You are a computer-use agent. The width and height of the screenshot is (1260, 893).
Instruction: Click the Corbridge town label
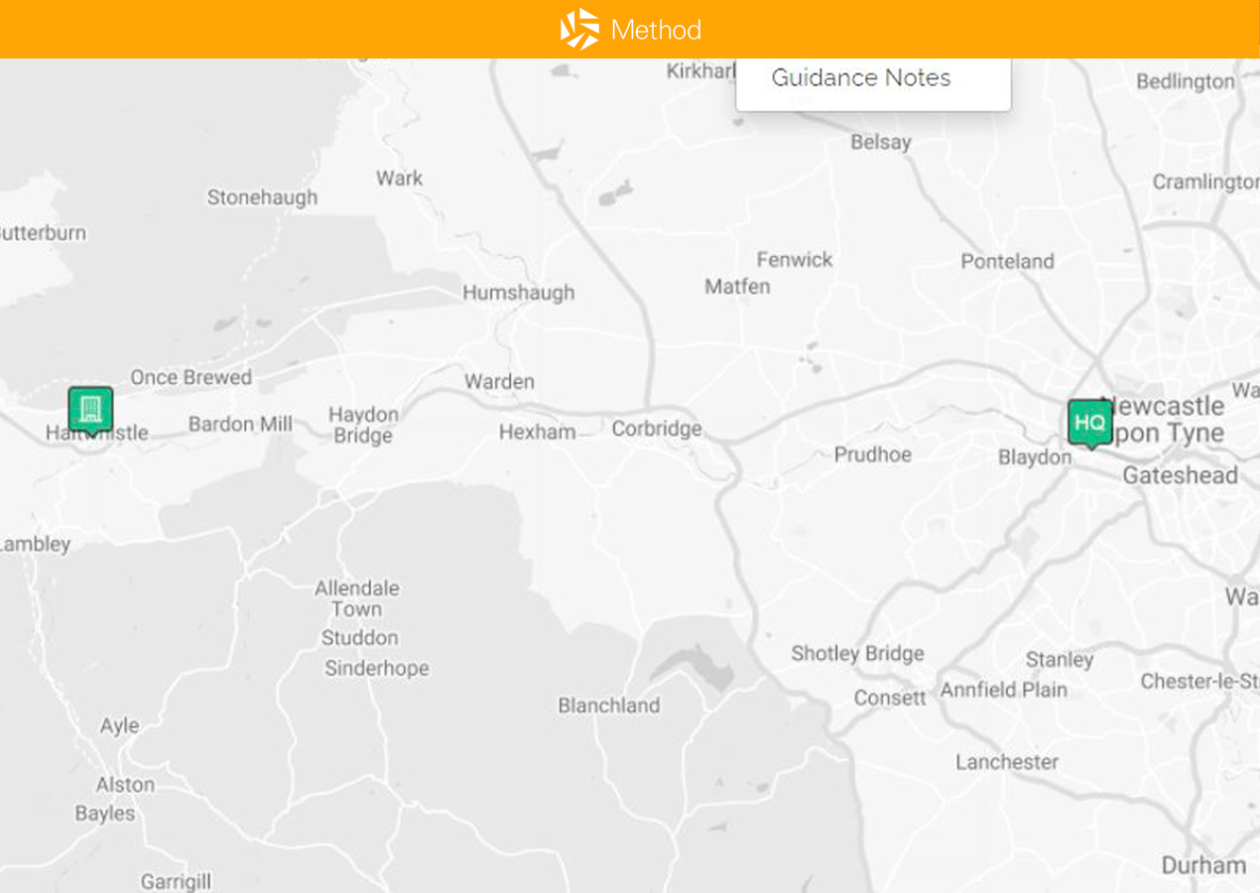click(656, 429)
